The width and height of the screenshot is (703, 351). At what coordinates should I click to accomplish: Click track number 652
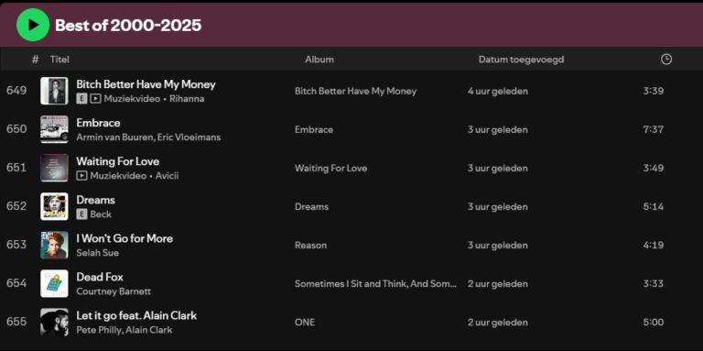coord(16,206)
